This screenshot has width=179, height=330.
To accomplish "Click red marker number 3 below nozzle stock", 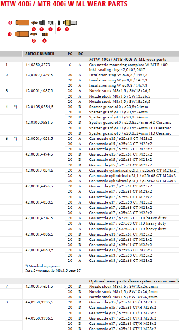I will pos(50,29).
